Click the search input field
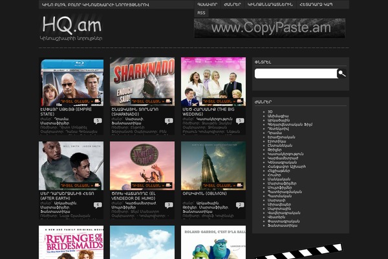This screenshot has width=388, height=259. 296,74
